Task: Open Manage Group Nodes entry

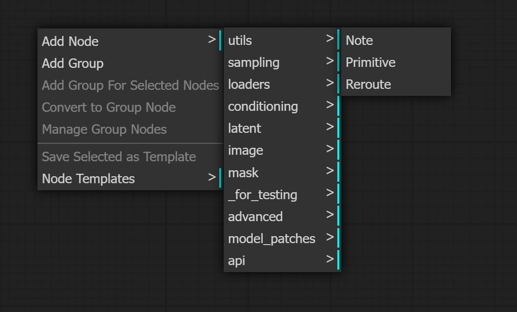Action: pyautogui.click(x=131, y=129)
